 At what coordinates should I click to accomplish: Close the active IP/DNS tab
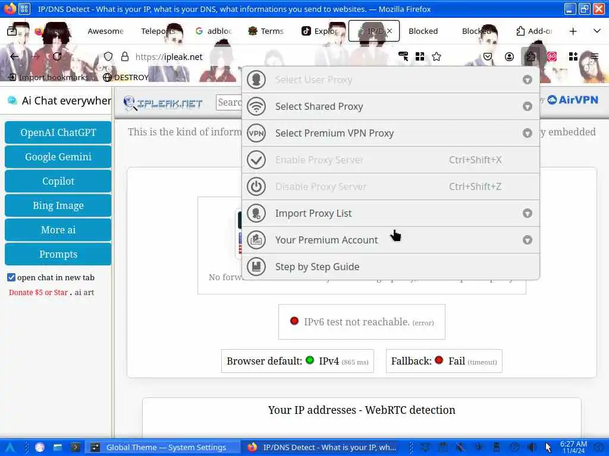pos(390,31)
